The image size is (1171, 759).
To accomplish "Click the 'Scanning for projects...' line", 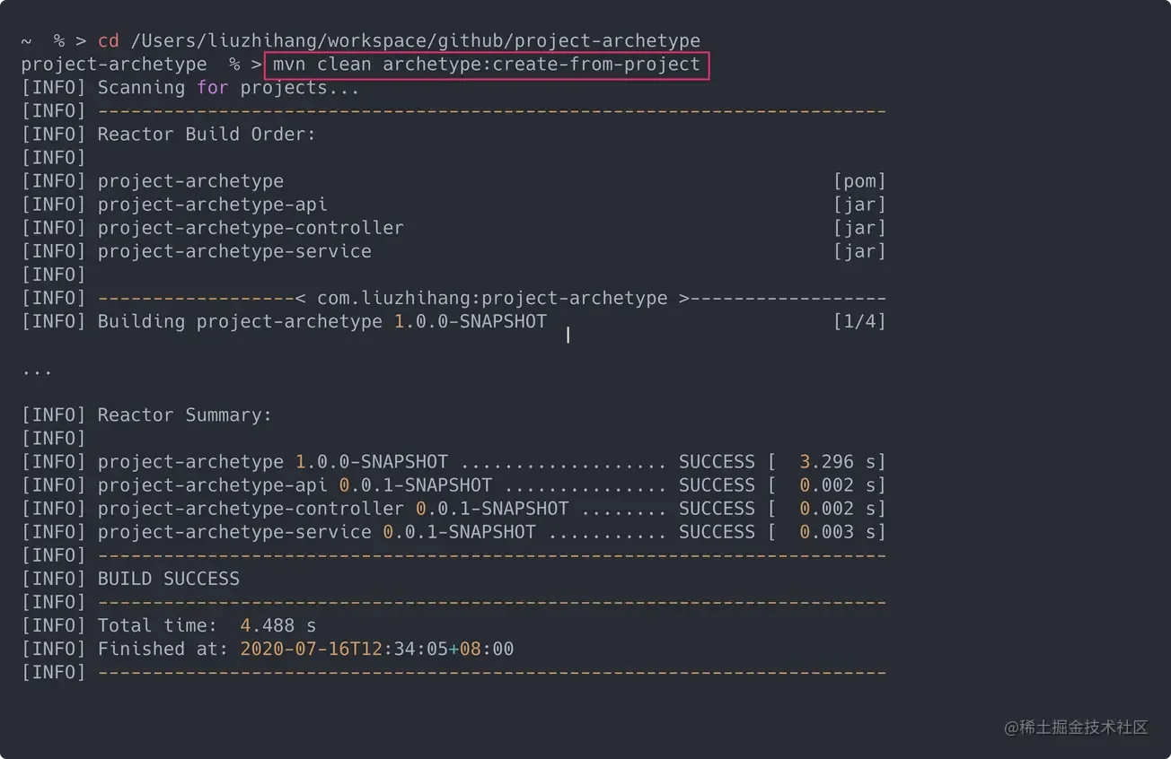I will pos(228,88).
